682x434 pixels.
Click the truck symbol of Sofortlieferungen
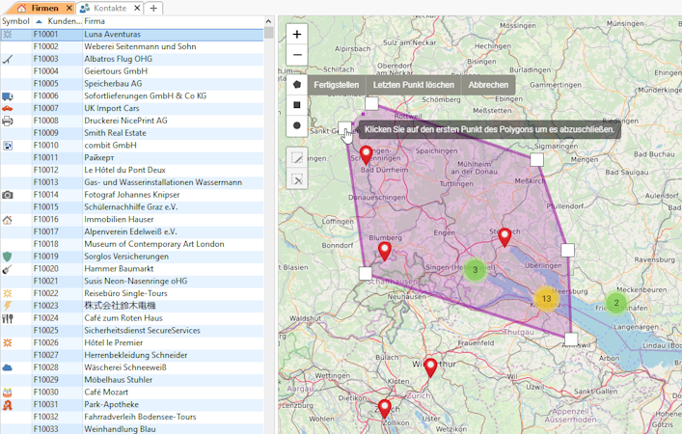click(x=8, y=96)
